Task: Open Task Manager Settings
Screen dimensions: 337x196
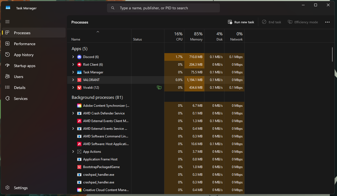Action: 34,188
